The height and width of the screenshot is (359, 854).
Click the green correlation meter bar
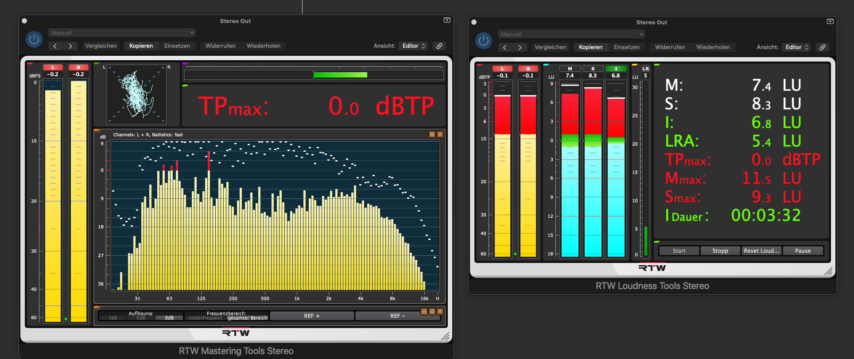point(340,75)
